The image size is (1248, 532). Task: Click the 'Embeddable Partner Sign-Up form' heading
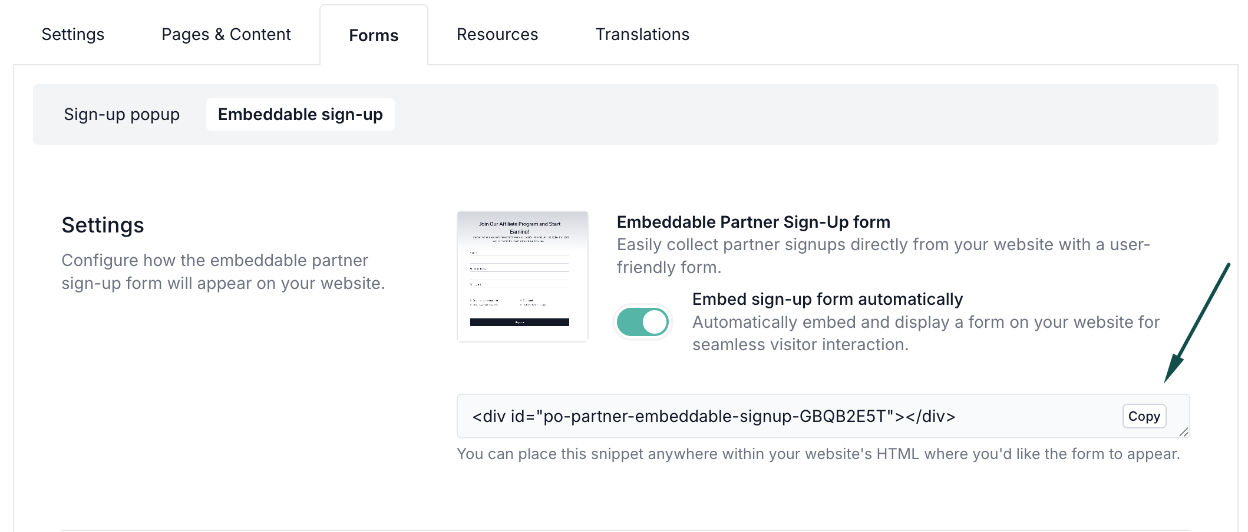pos(753,222)
